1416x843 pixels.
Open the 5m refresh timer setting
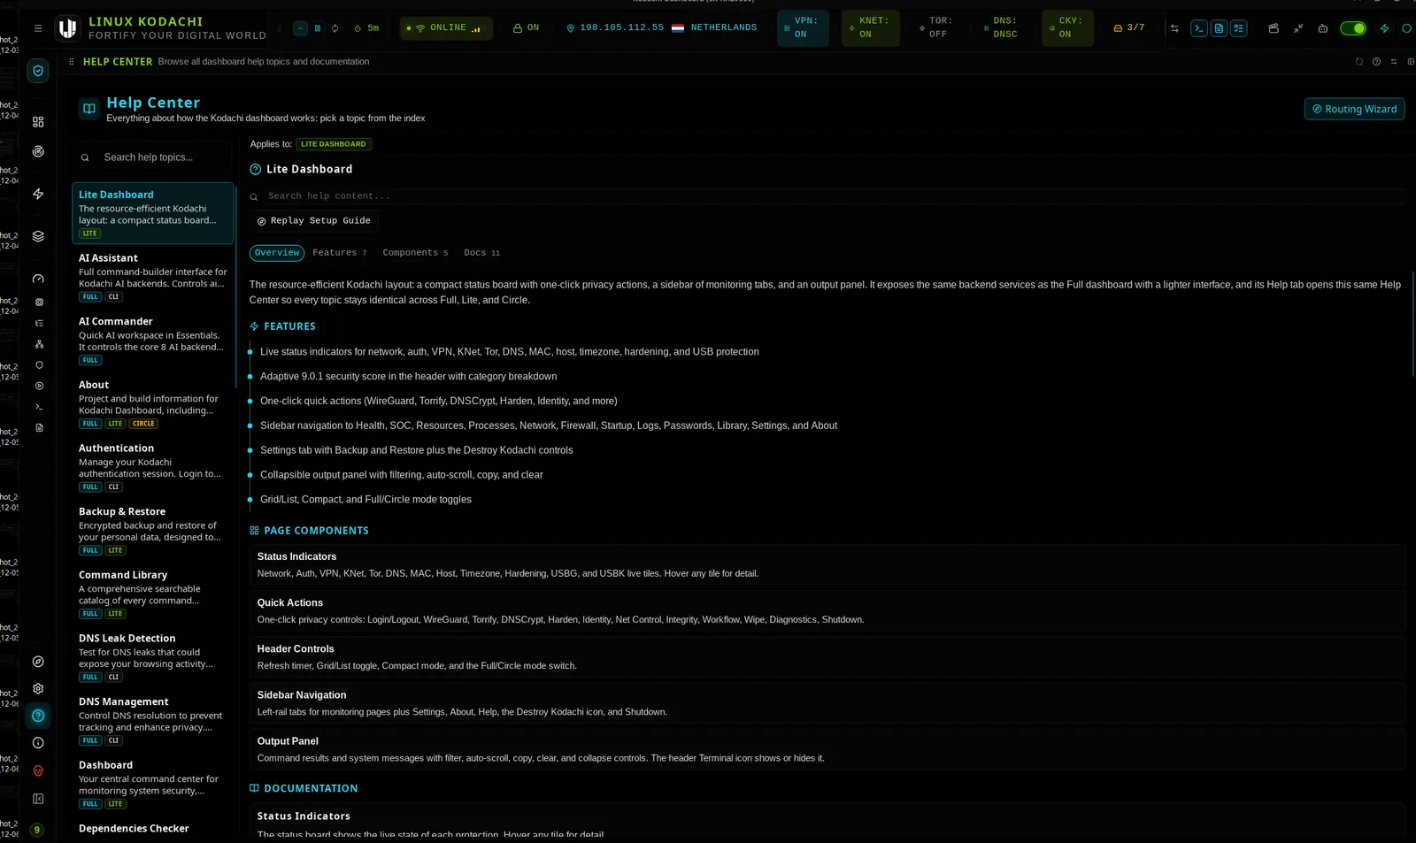coord(366,28)
